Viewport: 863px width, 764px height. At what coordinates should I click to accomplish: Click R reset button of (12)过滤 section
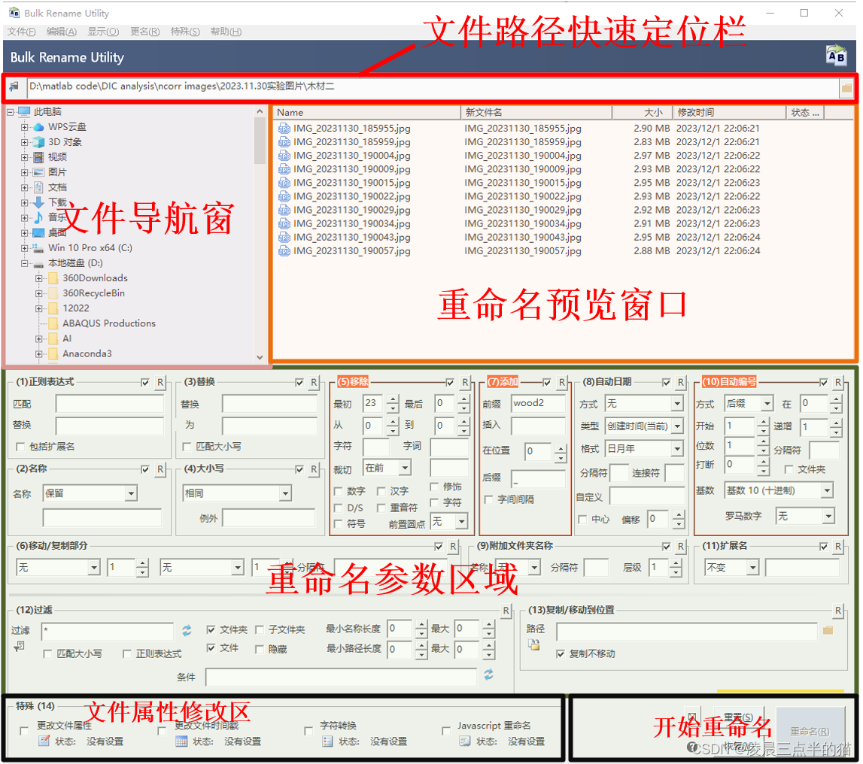point(506,610)
